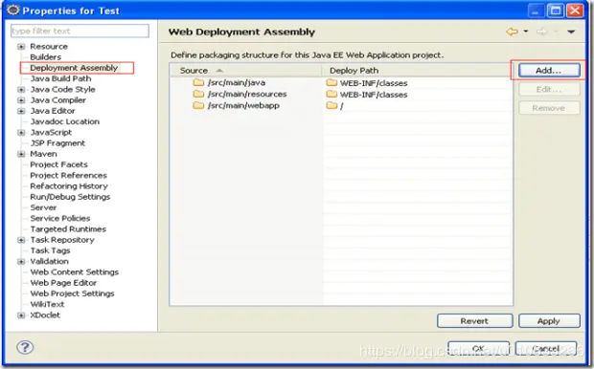Screen dimensions: 594x369
Task: Open the Web Page Editor page
Action: 63,283
